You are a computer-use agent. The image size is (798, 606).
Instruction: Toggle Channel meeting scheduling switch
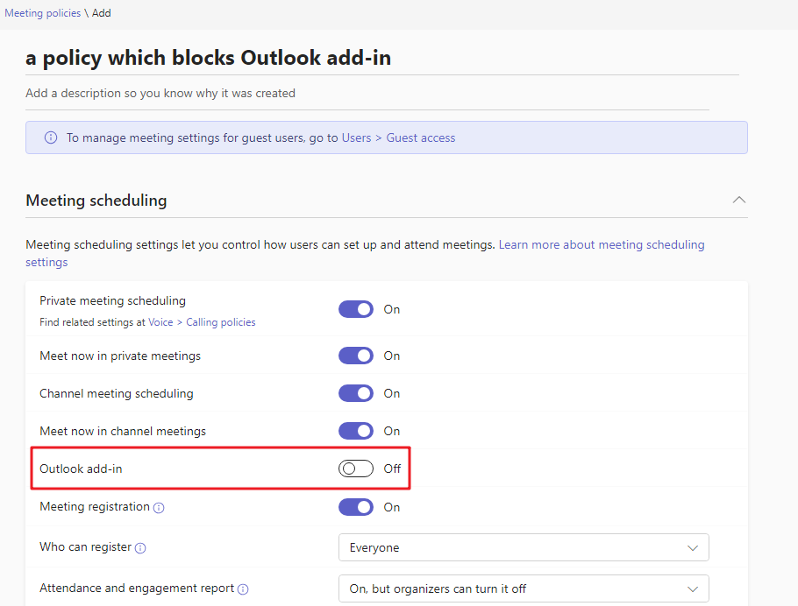pyautogui.click(x=356, y=393)
